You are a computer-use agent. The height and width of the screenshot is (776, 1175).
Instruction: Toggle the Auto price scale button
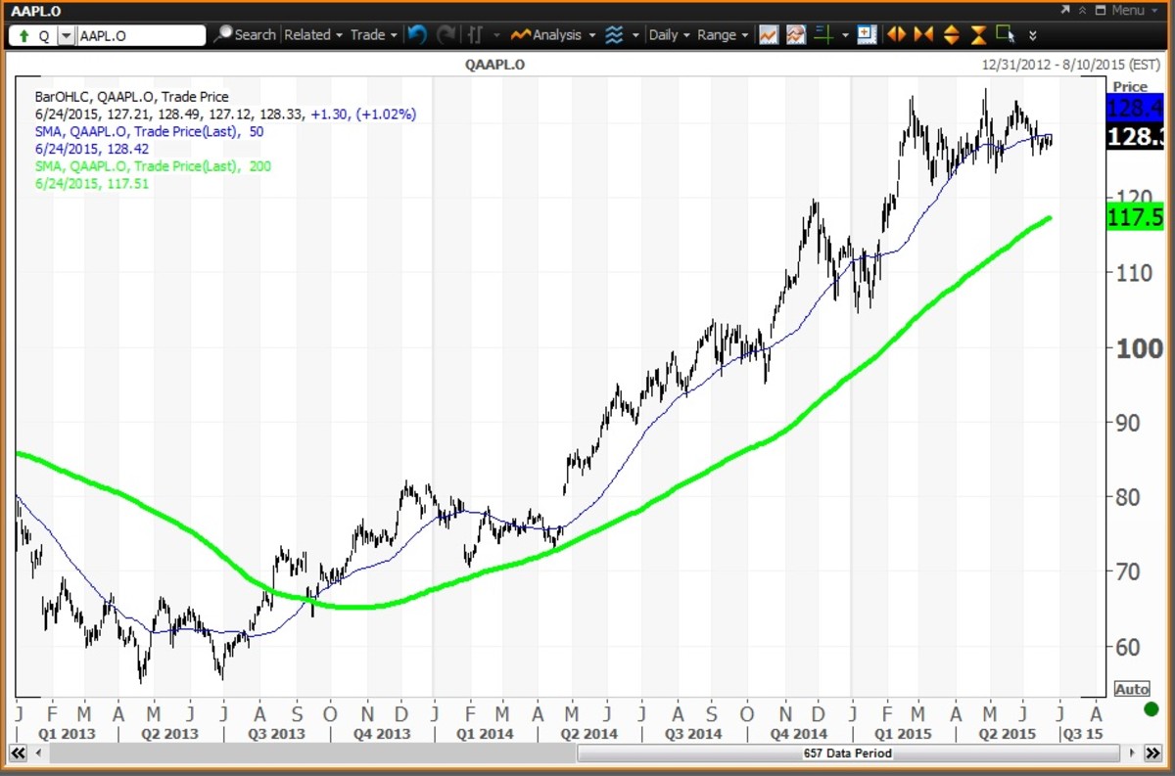point(1132,689)
